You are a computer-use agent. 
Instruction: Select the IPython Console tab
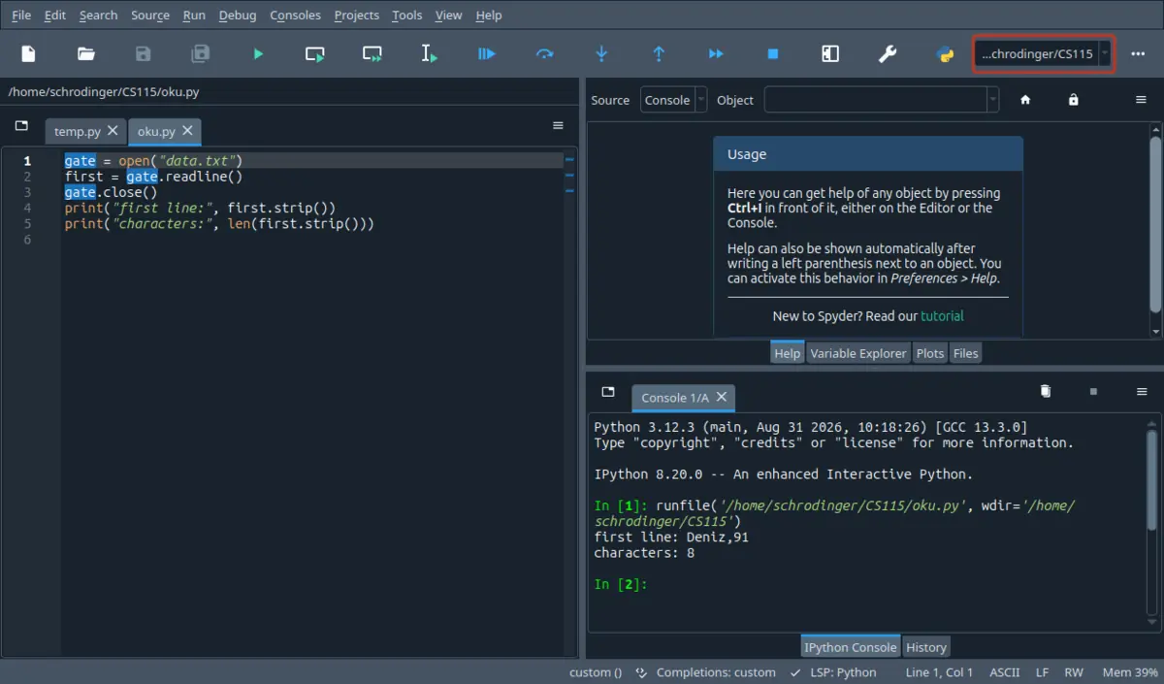(x=851, y=647)
